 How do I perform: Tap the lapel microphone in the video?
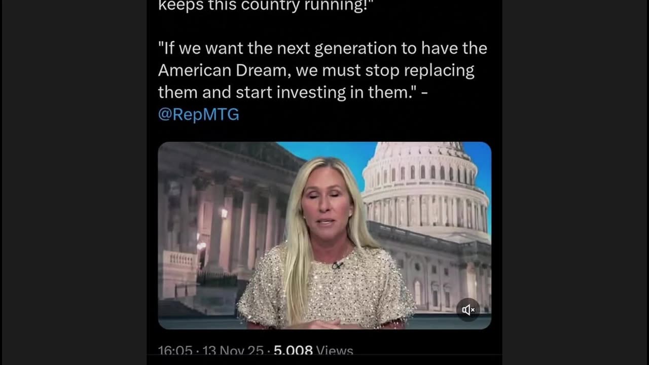click(338, 265)
